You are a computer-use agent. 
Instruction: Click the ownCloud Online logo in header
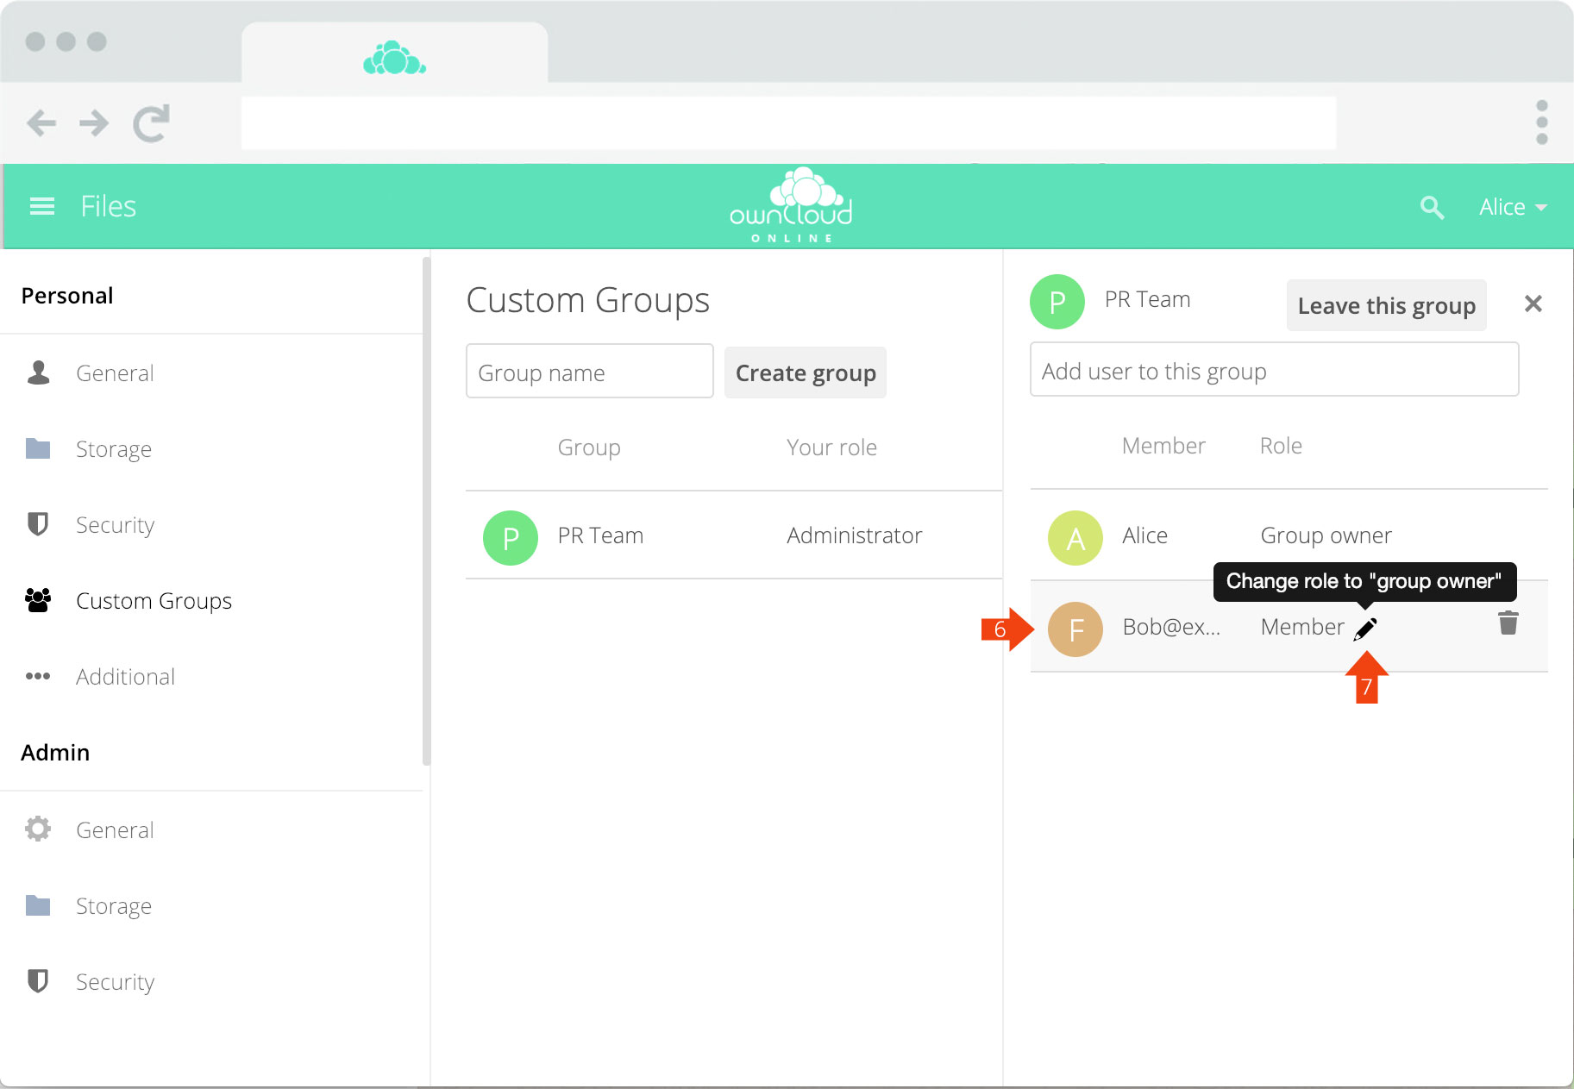click(790, 207)
